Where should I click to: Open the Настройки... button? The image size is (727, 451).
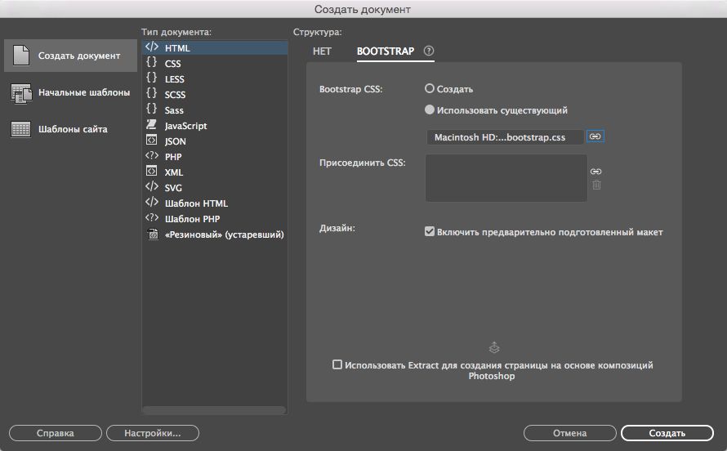(x=153, y=433)
